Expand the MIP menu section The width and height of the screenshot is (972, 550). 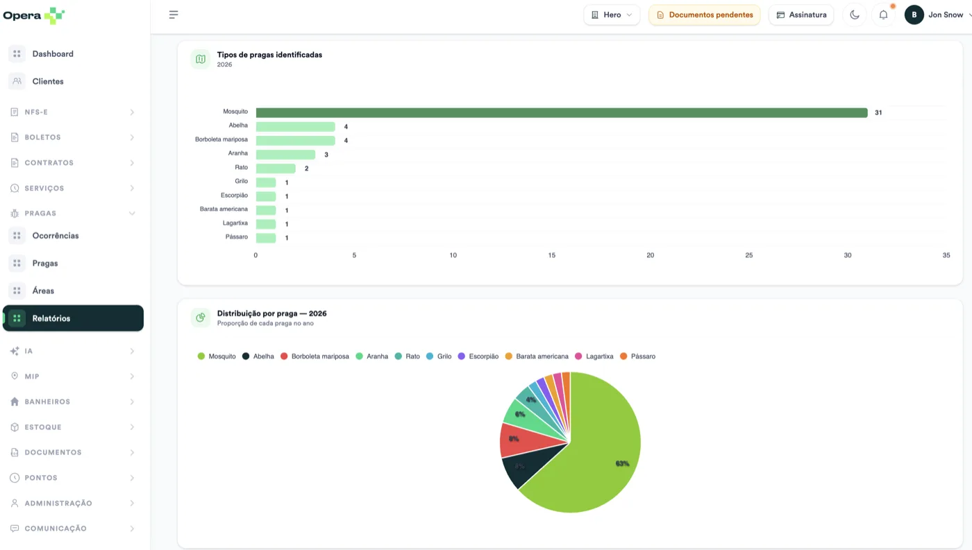(x=74, y=377)
